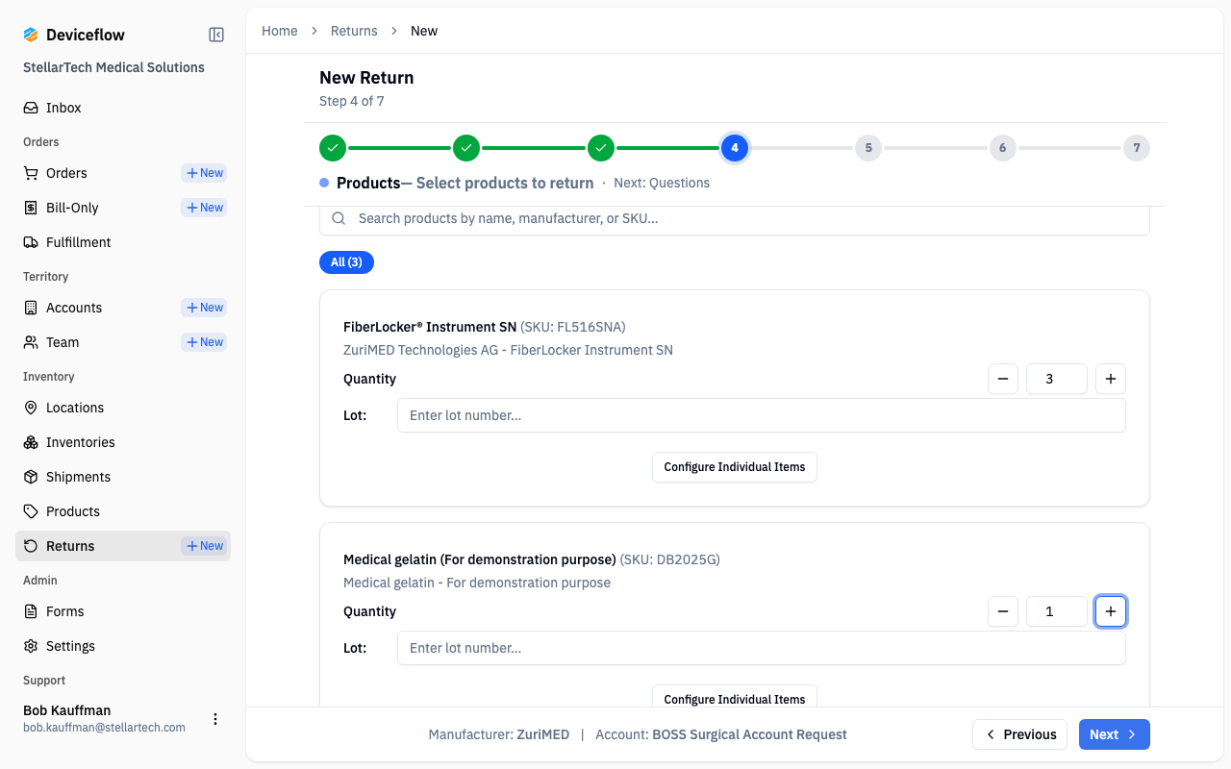
Task: Configure Individual Items for FiberLocker
Action: tap(735, 467)
